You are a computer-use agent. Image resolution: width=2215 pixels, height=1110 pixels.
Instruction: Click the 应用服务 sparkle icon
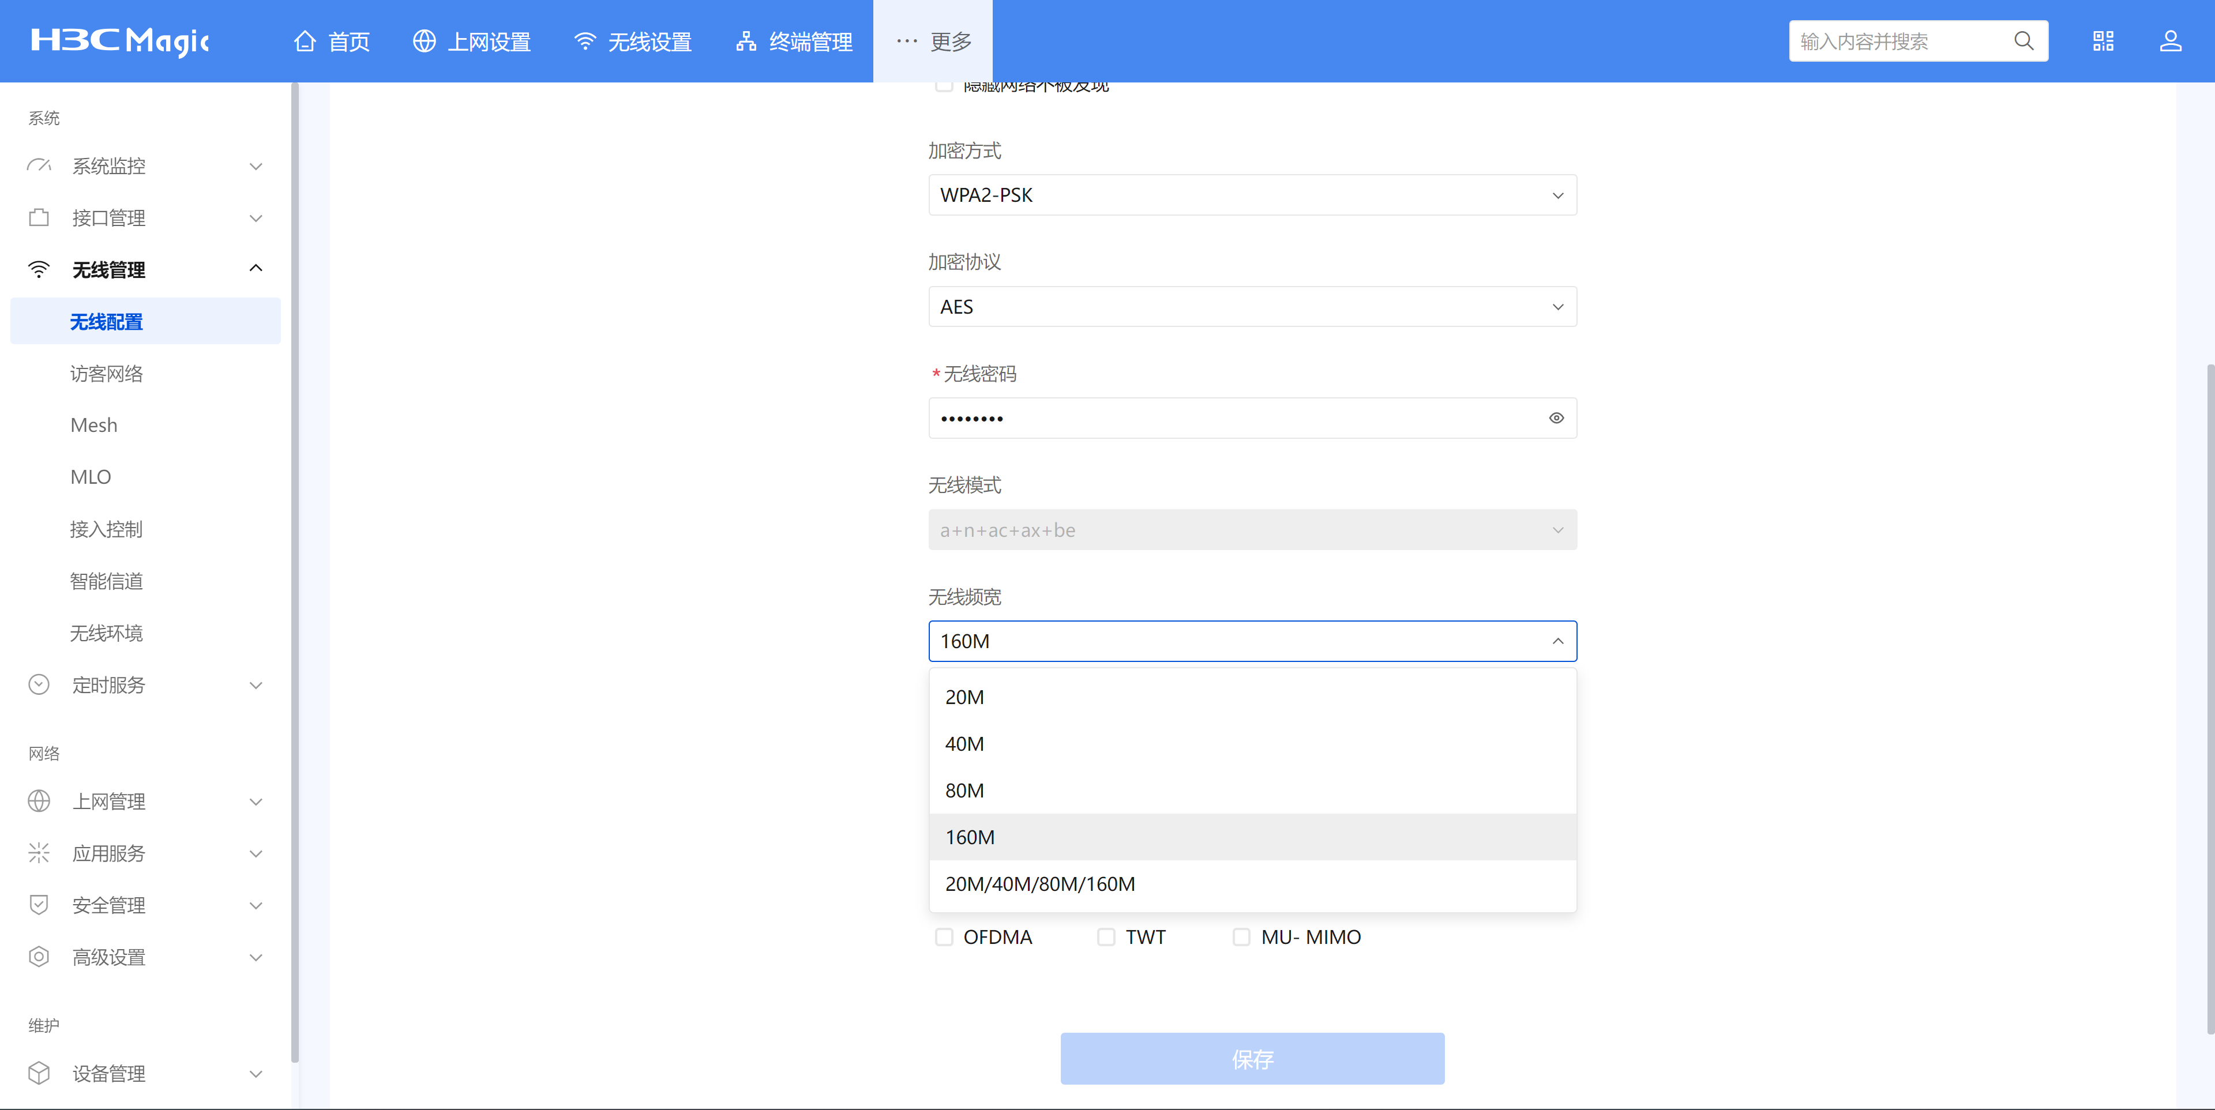point(39,853)
